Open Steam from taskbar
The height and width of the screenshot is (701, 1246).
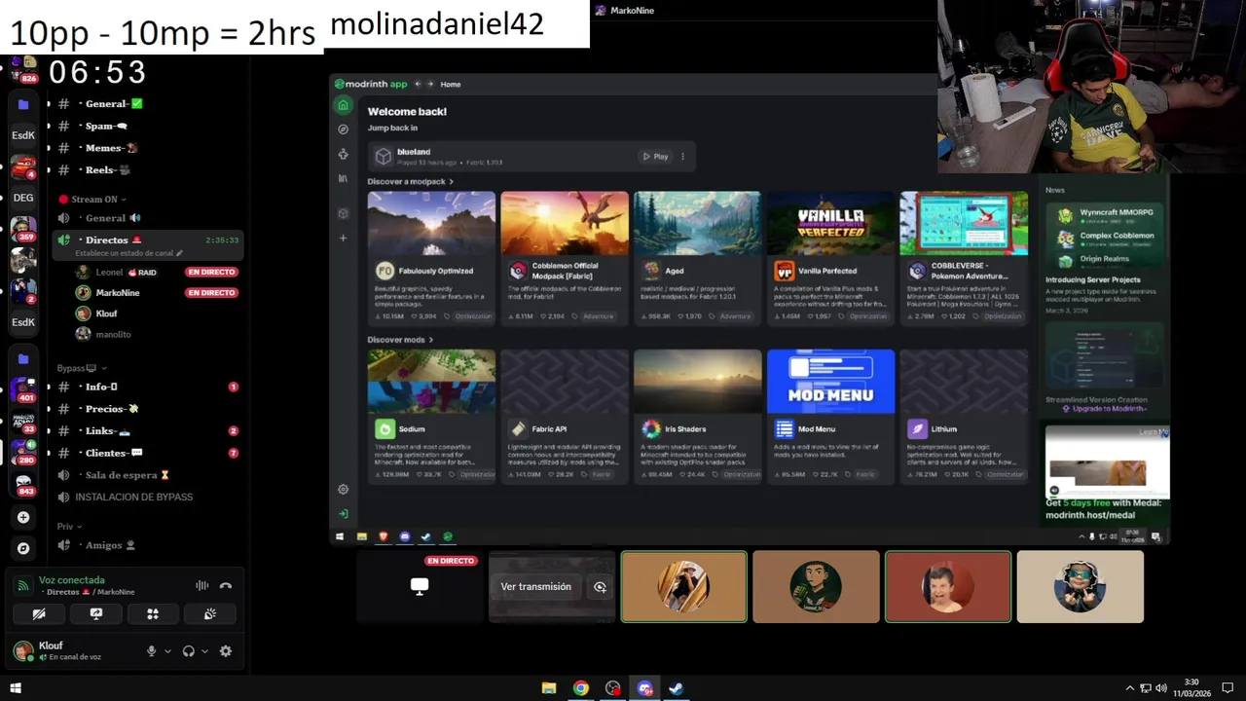coord(676,688)
